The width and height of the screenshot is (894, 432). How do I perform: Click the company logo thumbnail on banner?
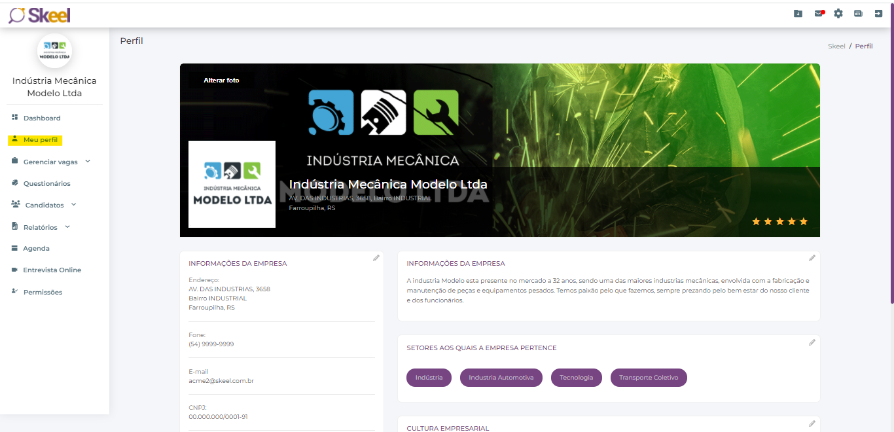(232, 184)
